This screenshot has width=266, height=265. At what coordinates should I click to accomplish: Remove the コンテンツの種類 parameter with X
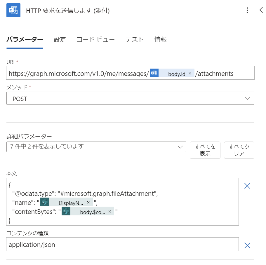pos(247,245)
